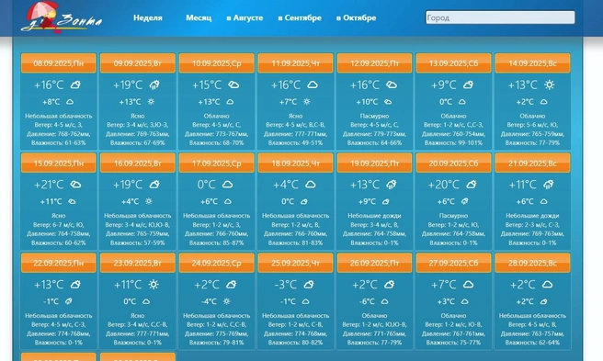Open the 16.09.2025,Вт date header
The width and height of the screenshot is (603, 361).
138,163
